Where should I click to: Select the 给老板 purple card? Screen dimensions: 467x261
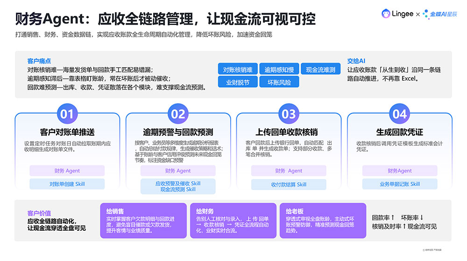(323, 220)
